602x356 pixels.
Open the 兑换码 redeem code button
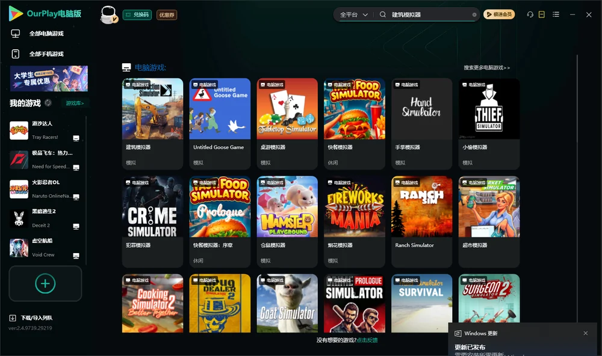[x=137, y=14]
